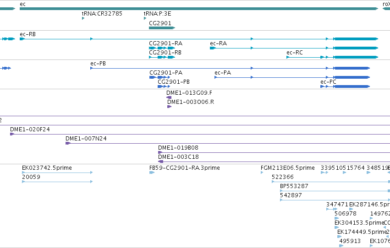Click the ec-RA transcript label
This screenshot has height=248, width=390.
(219, 43)
